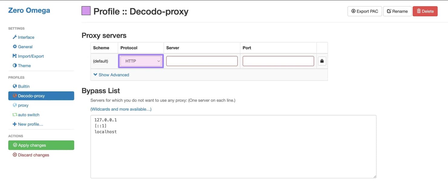Click the Export PAC button
The height and width of the screenshot is (186, 448).
coord(364,11)
